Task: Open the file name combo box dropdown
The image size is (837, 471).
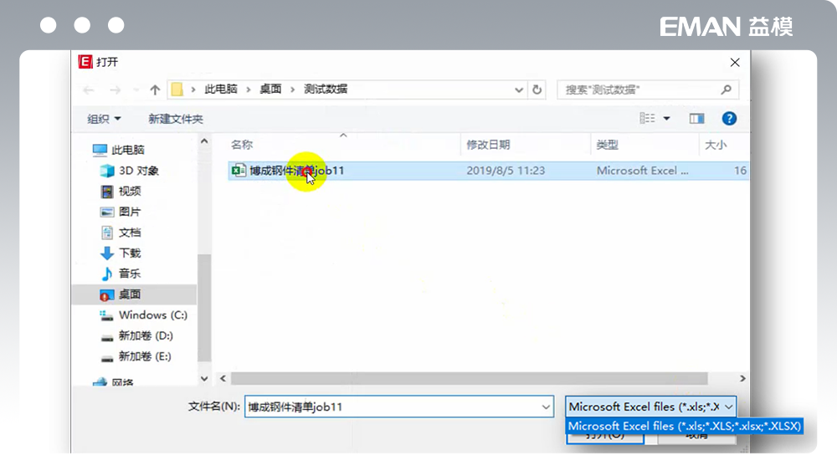Action: (546, 407)
